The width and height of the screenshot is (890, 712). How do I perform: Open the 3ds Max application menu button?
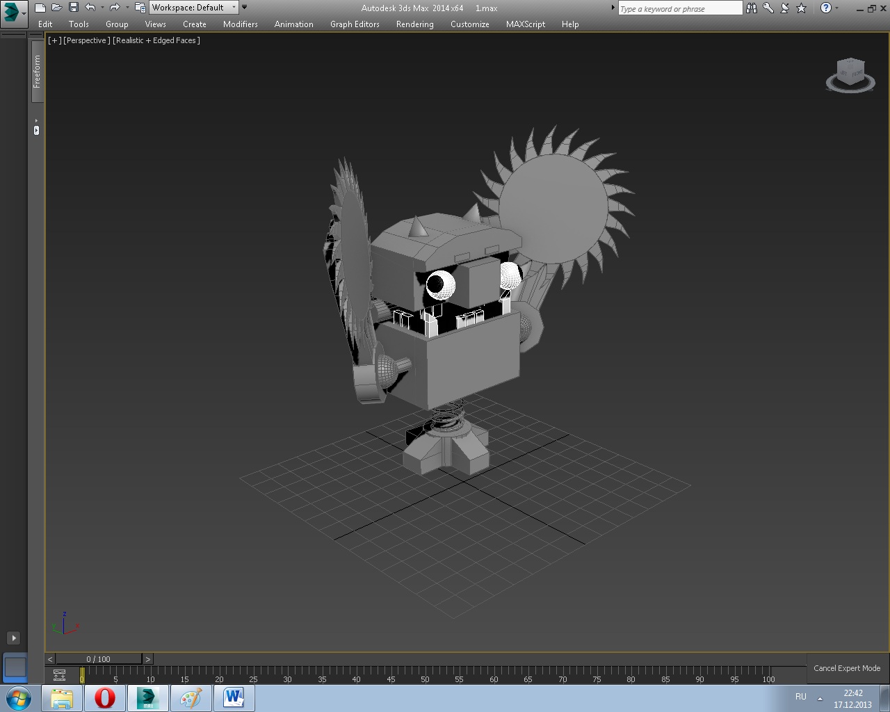click(13, 13)
